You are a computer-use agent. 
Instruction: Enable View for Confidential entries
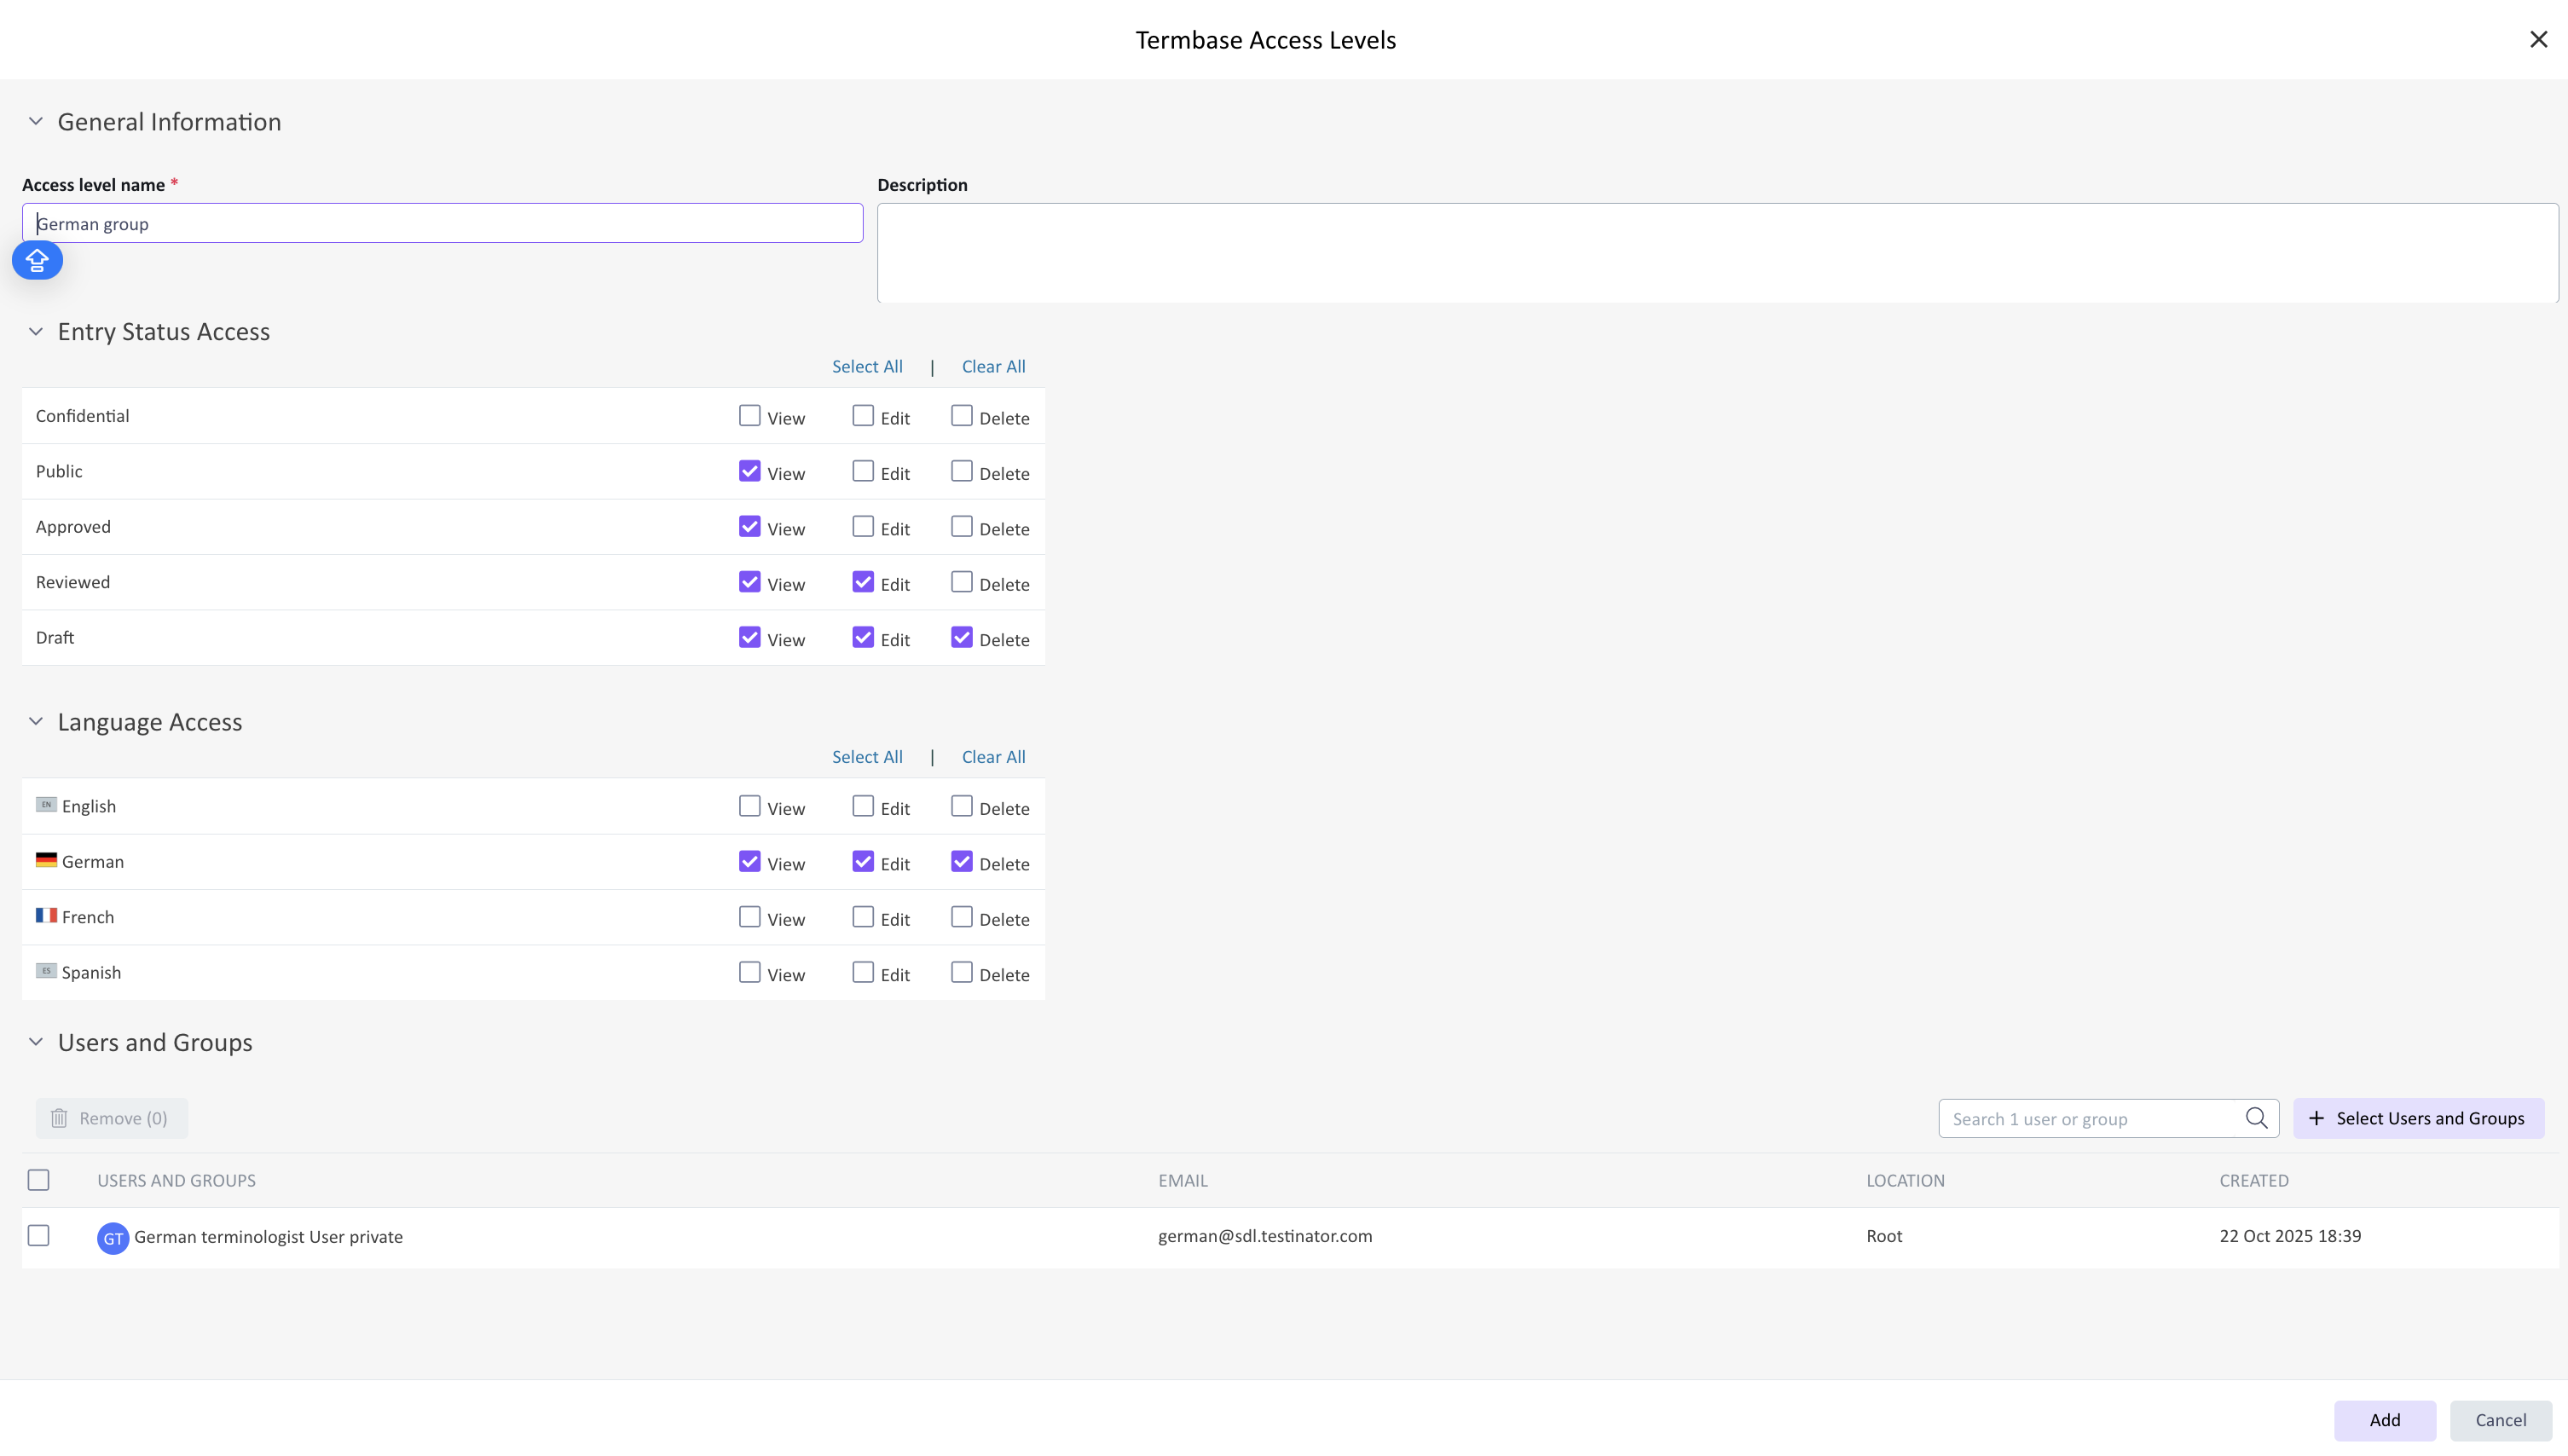[749, 415]
